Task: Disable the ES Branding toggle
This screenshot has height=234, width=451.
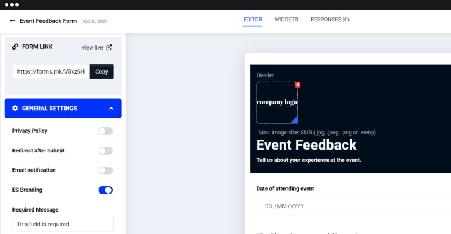Action: click(x=105, y=190)
